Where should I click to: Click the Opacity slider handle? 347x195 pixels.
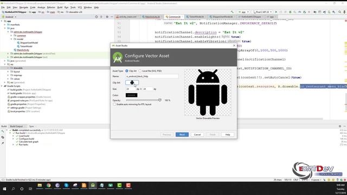(x=160, y=100)
